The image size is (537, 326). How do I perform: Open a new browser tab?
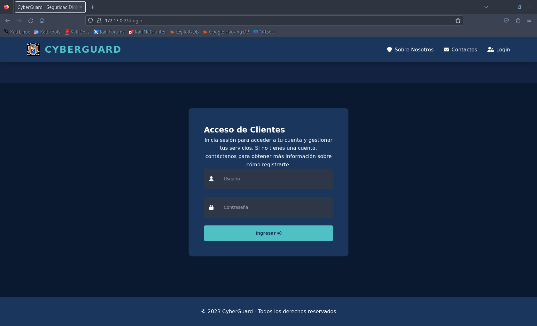coord(93,7)
